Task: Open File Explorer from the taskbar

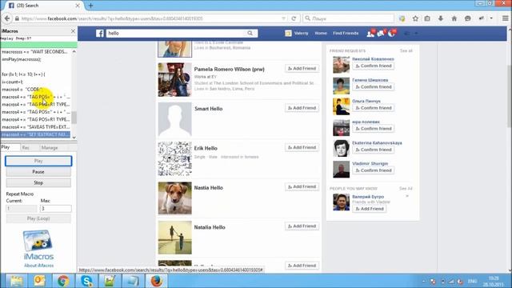Action: tap(16, 281)
